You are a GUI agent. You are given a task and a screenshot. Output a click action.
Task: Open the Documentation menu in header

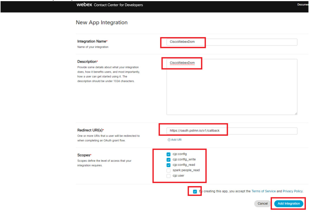303,5
